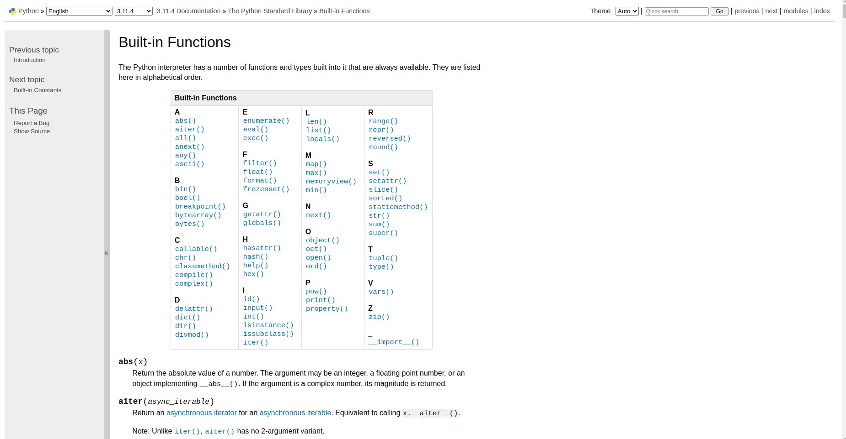Viewport: 846px width, 439px height.
Task: Open the abs() function link
Action: 185,120
